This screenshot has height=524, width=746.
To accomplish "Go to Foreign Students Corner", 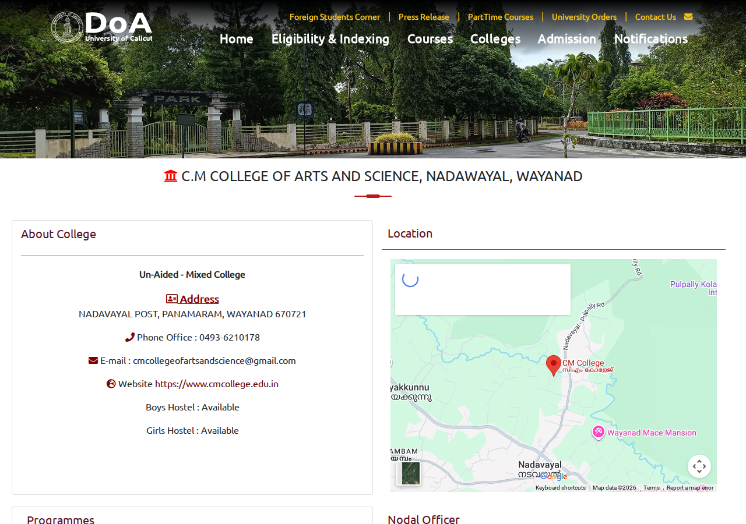I will coord(335,17).
